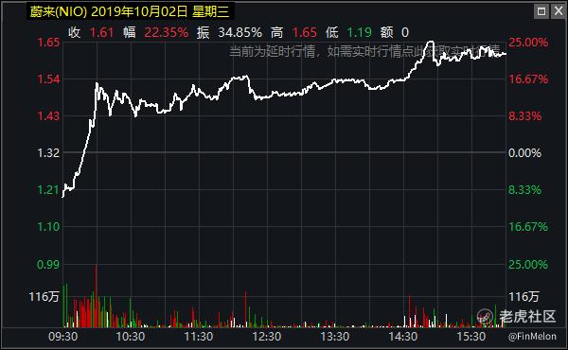
Task: Click the green 16.67% right axis label
Action: coord(528,227)
